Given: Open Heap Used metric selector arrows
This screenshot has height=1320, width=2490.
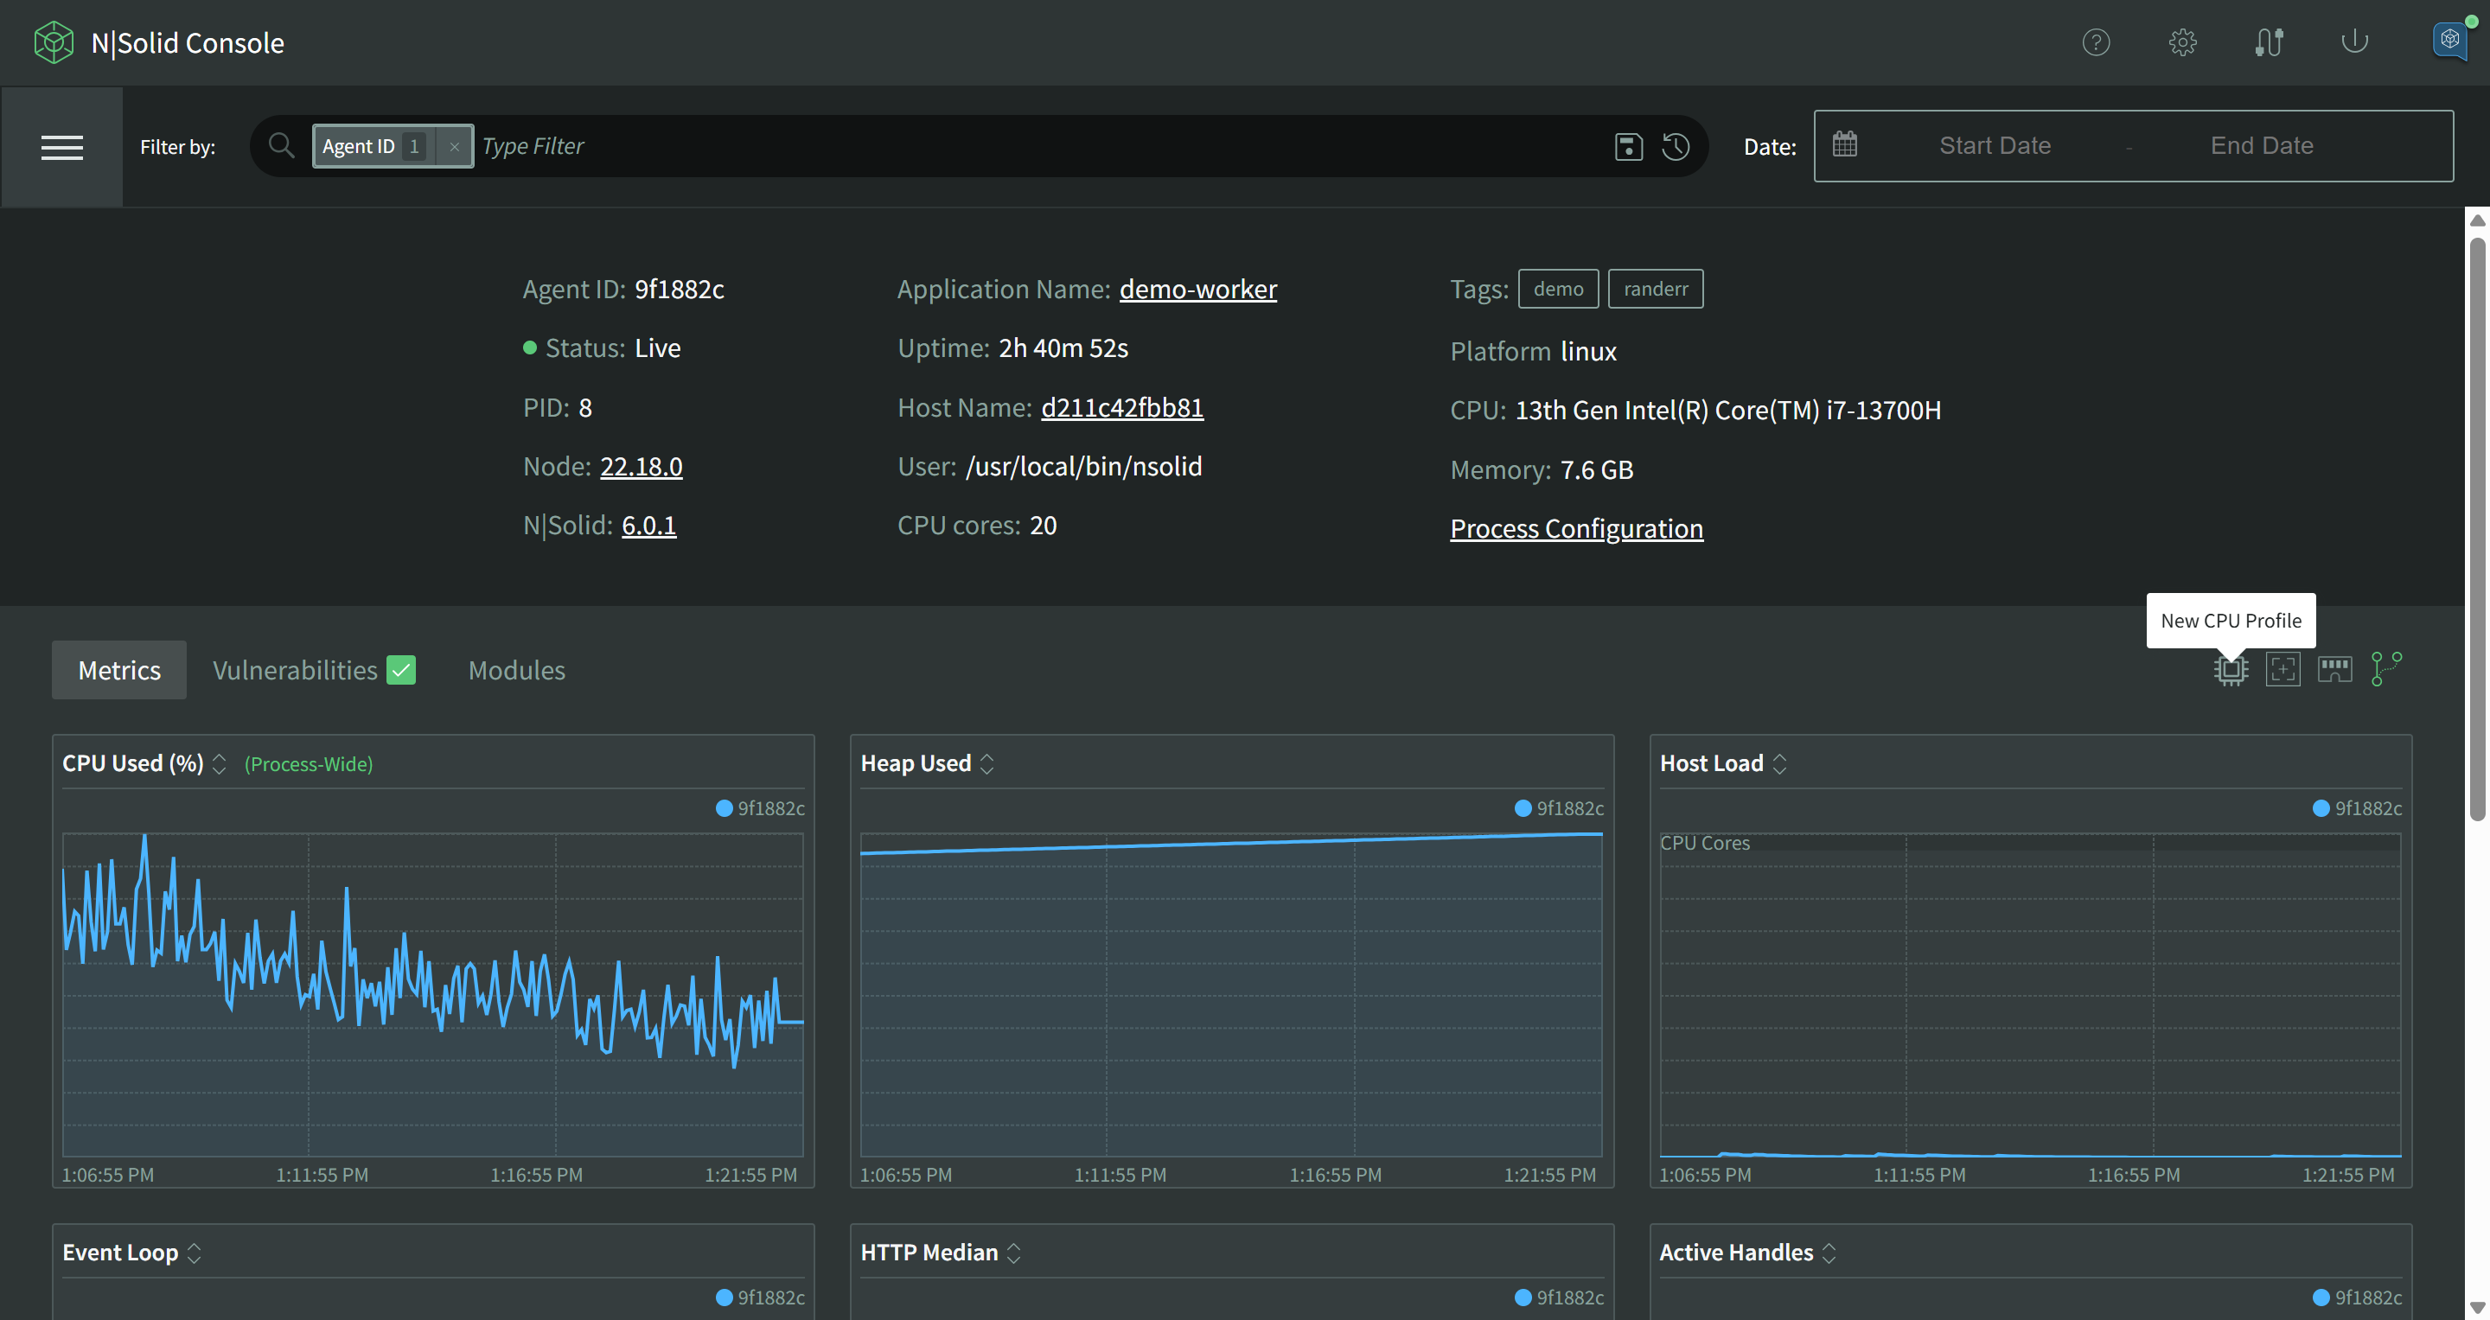Looking at the screenshot, I should [x=986, y=763].
